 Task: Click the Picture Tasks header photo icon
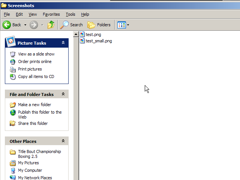point(10,41)
